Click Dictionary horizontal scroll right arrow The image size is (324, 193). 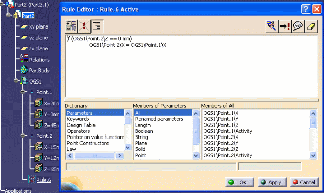click(x=119, y=156)
